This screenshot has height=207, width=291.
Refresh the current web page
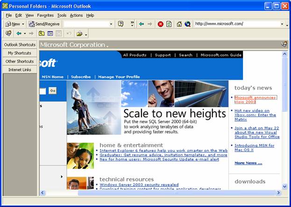169,24
